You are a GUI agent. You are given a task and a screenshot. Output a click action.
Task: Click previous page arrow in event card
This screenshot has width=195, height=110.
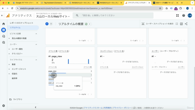click(x=88, y=94)
